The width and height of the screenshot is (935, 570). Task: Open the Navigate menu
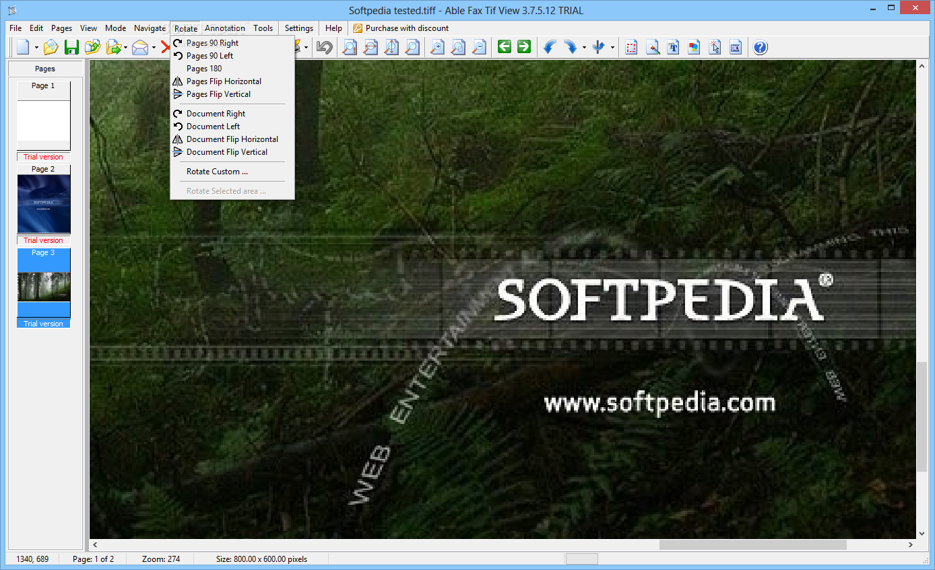pyautogui.click(x=150, y=28)
